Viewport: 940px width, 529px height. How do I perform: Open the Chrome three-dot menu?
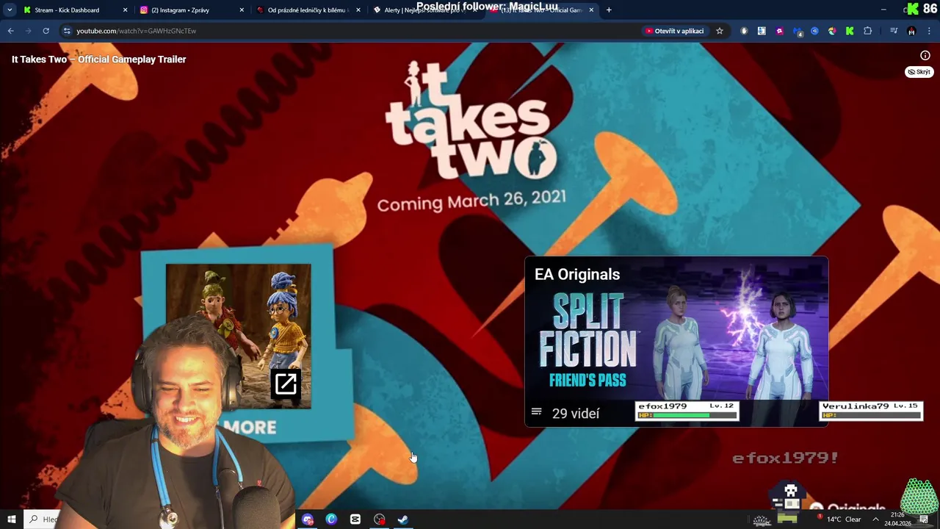tap(930, 31)
